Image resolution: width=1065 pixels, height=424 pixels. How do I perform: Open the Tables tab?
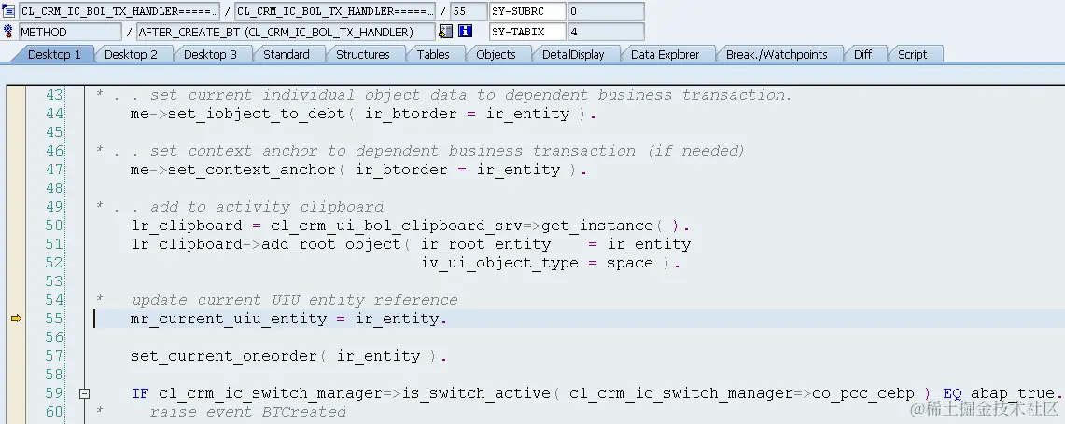[433, 54]
